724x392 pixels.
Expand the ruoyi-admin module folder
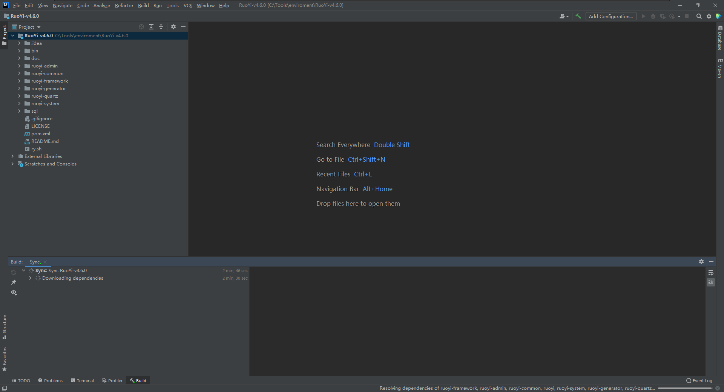19,66
